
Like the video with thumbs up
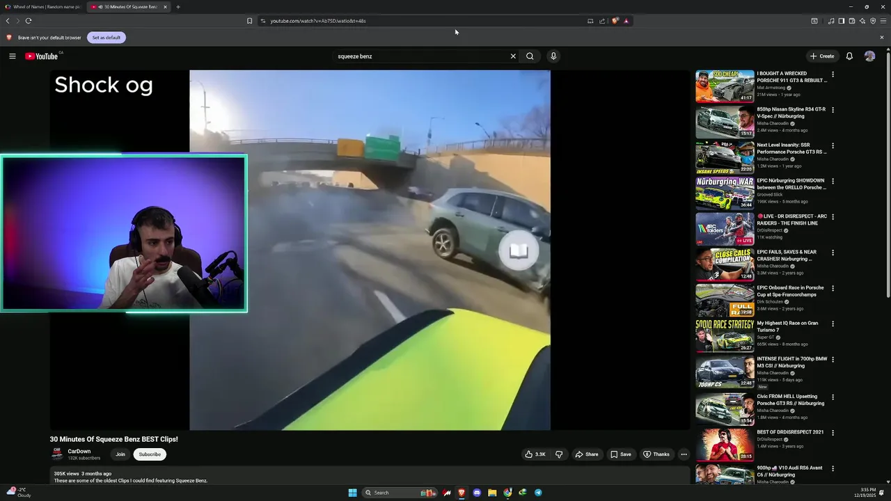[535, 454]
